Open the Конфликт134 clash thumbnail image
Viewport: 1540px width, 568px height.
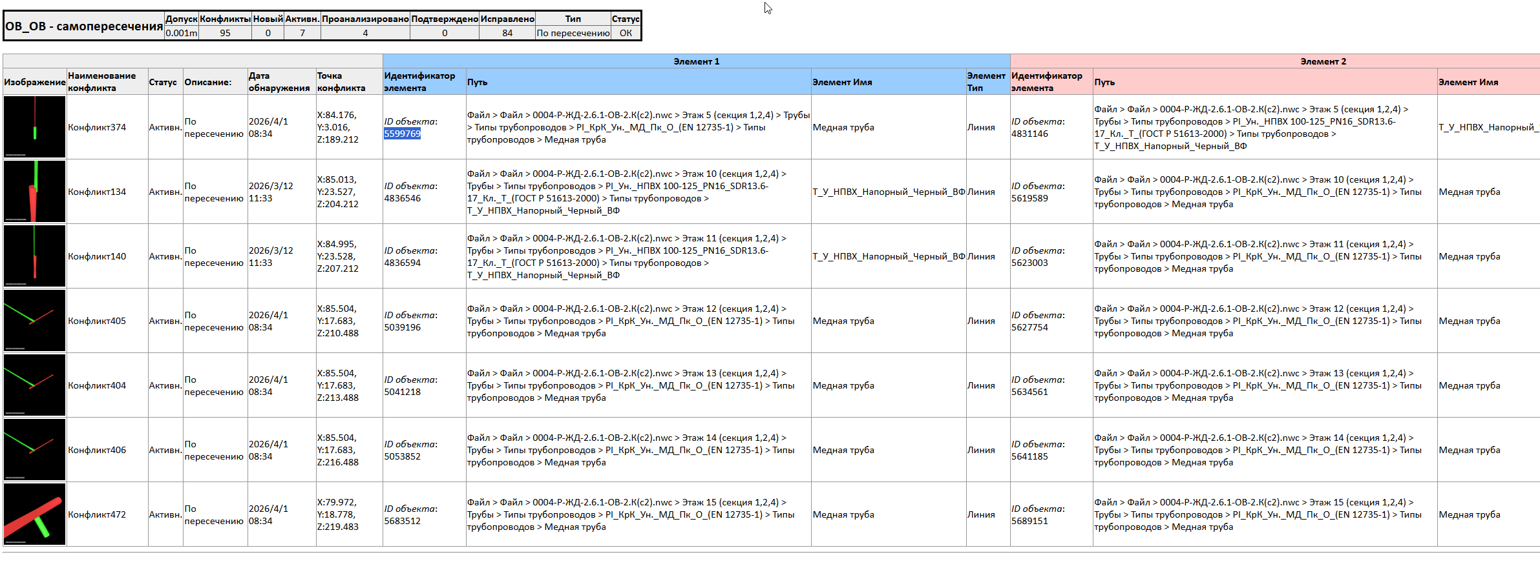point(34,191)
